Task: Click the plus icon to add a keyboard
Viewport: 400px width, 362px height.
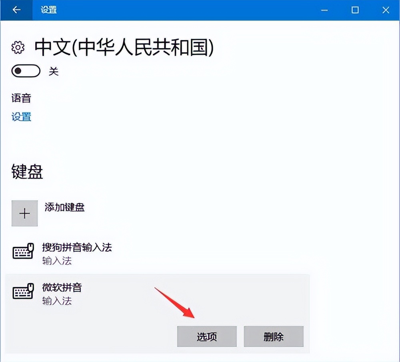Action: click(x=24, y=213)
